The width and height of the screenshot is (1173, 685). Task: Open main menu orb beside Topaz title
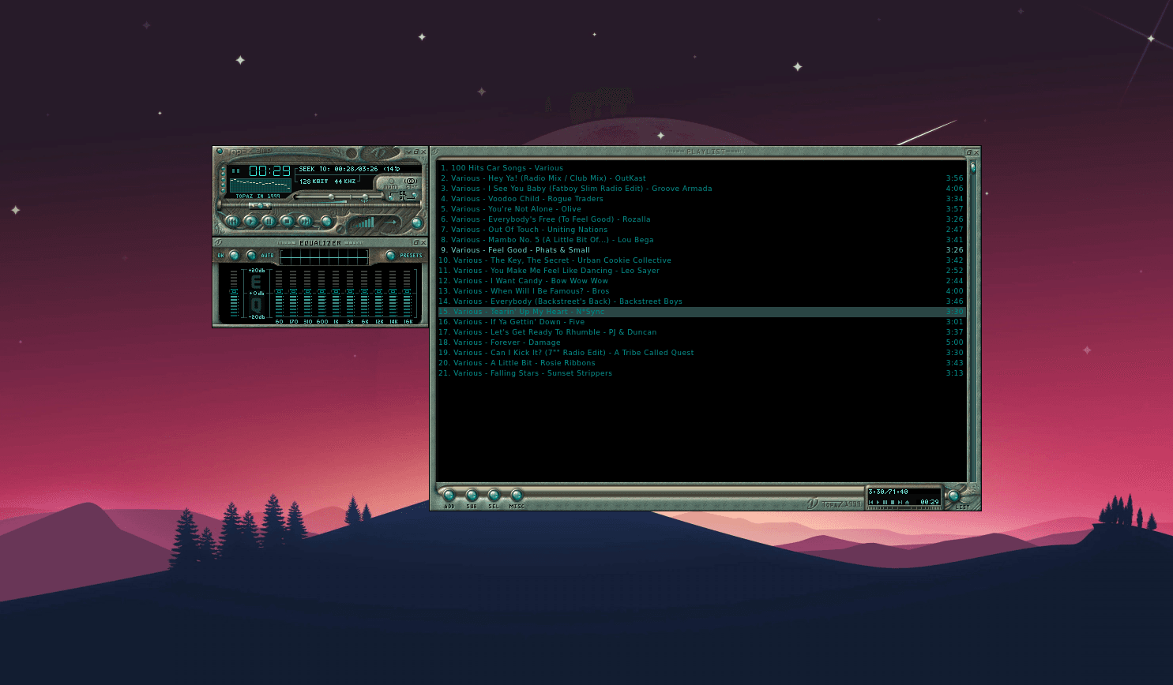tap(220, 151)
